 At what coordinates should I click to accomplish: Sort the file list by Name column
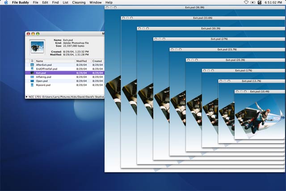pos(55,61)
